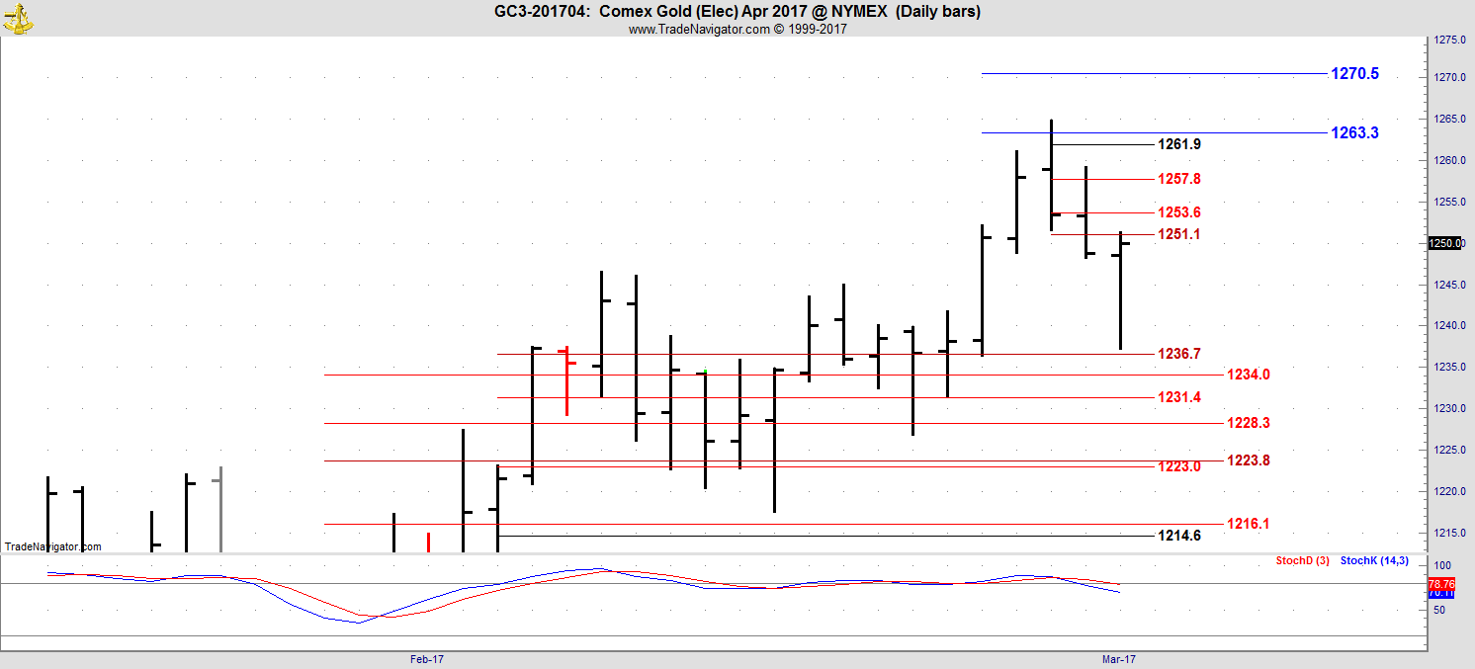
Task: Select the red 1257.8 level label
Action: tap(1181, 179)
